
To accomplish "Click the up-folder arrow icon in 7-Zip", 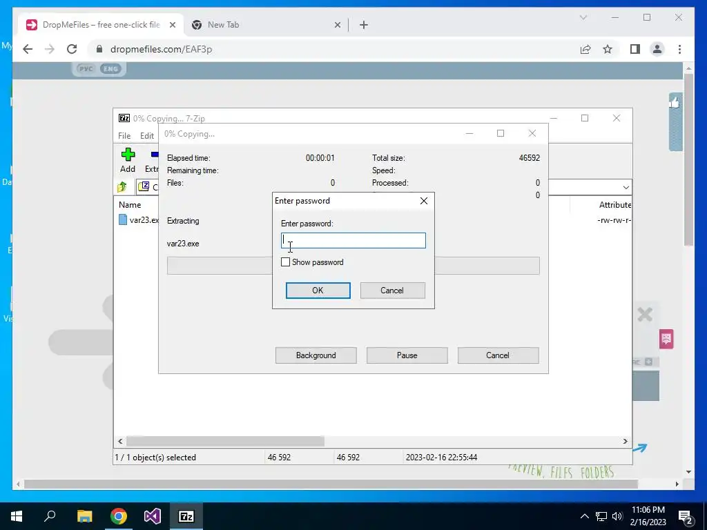I will click(x=122, y=187).
